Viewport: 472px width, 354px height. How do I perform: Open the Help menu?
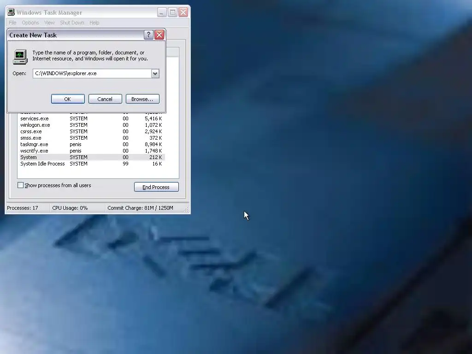tap(94, 23)
